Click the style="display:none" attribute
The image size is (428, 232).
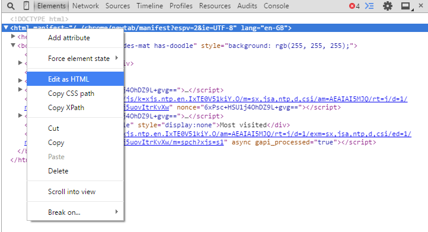coord(177,125)
